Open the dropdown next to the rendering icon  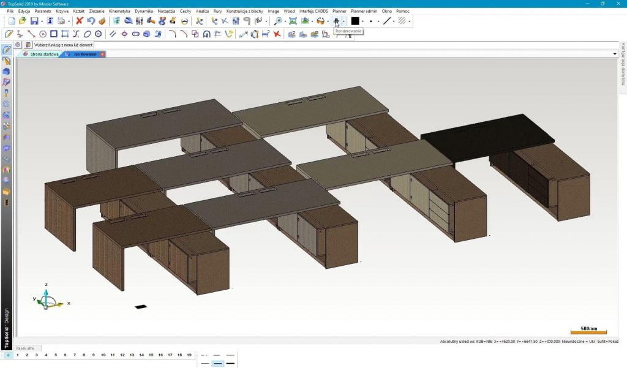point(345,21)
